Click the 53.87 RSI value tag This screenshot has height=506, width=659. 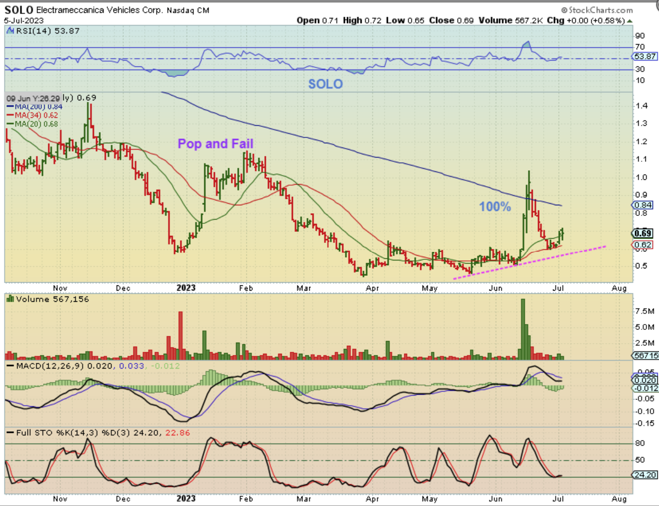click(x=645, y=56)
